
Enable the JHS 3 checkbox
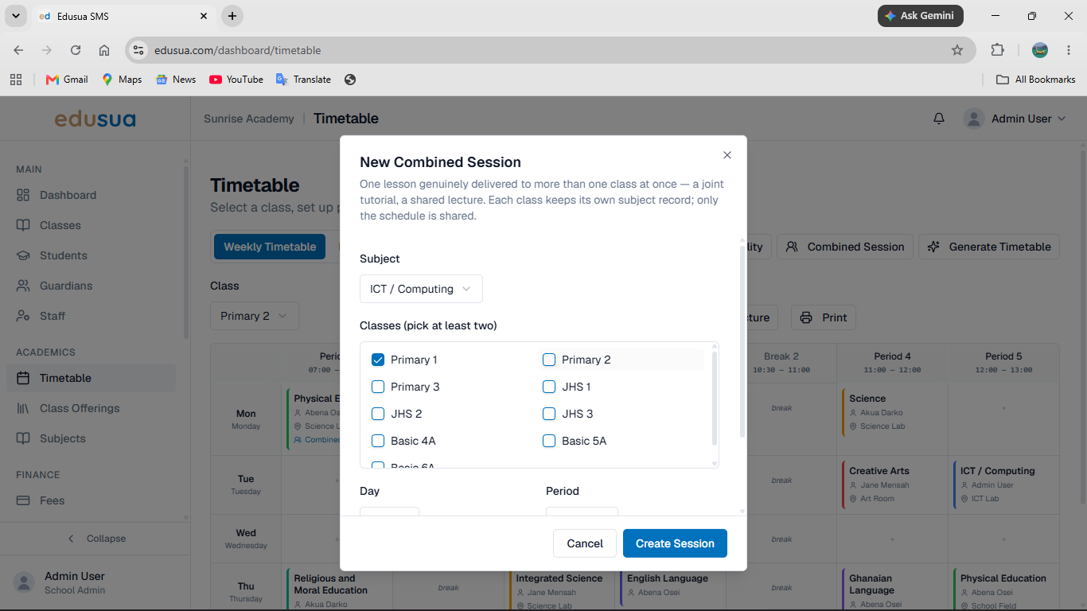point(549,414)
